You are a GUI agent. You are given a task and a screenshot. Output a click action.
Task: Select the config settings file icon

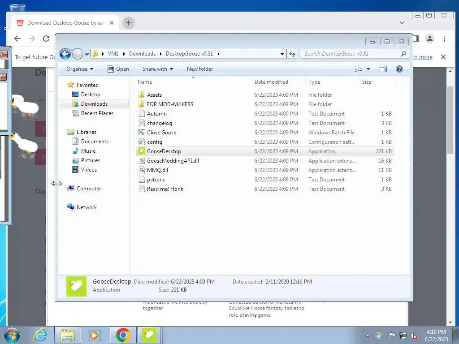click(x=142, y=142)
